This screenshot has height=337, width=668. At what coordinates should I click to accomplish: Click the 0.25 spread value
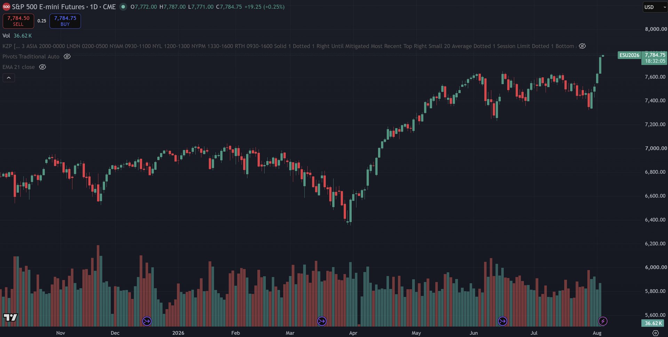tap(42, 21)
